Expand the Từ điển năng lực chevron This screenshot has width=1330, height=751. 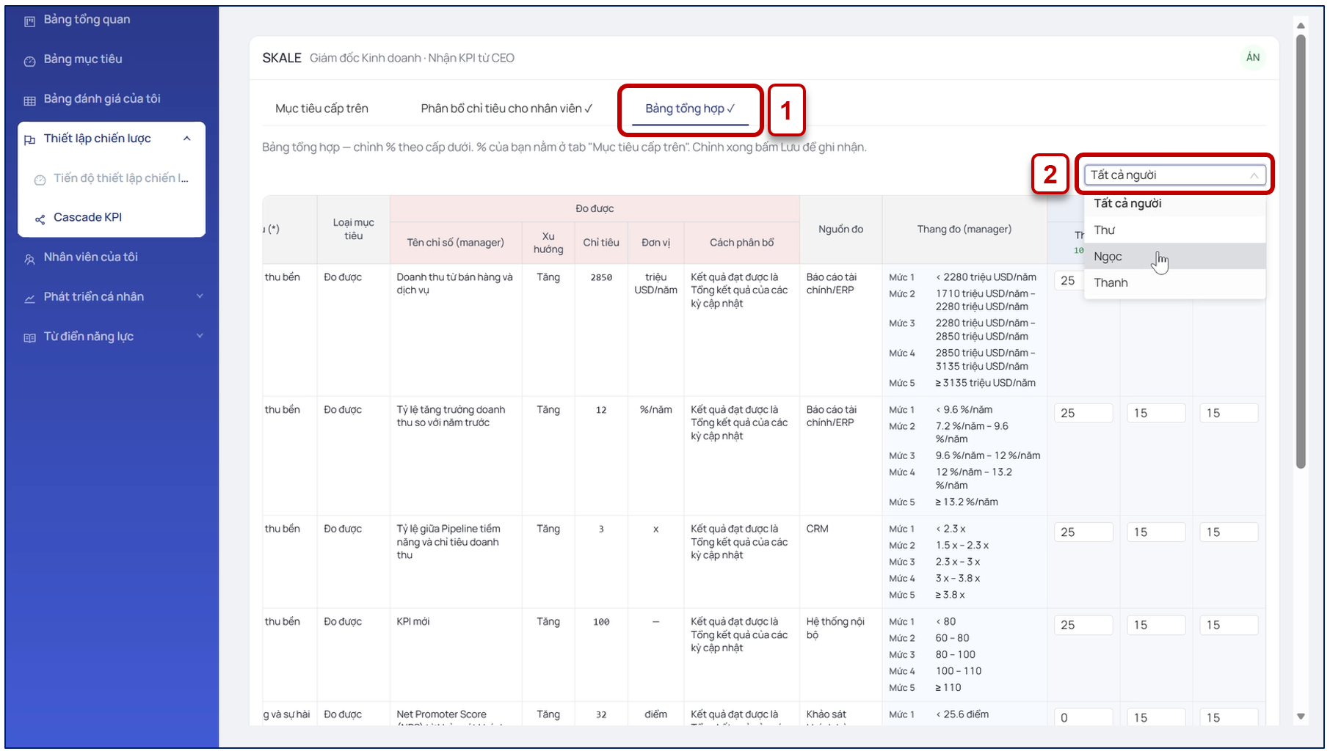200,336
